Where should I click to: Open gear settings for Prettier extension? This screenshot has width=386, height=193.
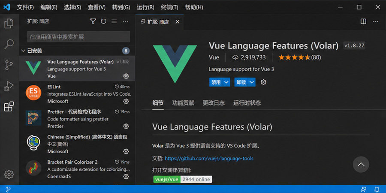[x=126, y=126]
